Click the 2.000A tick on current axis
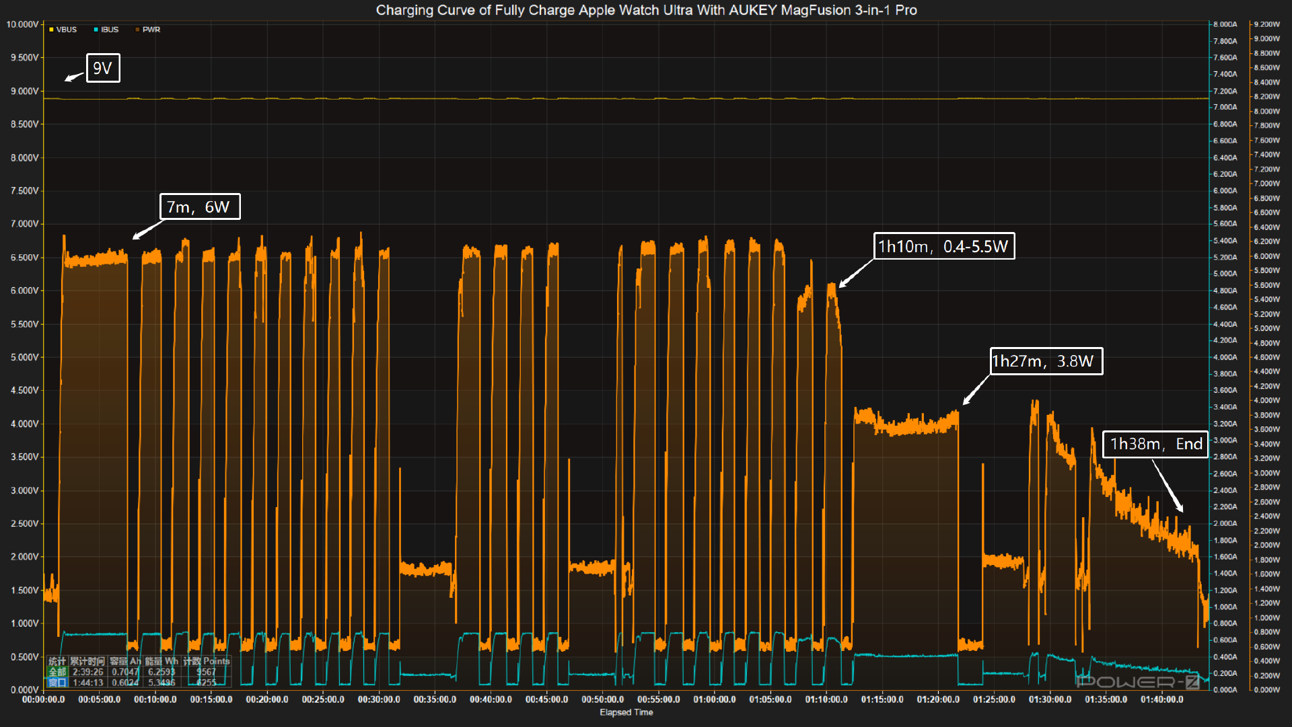1292x727 pixels. [1225, 523]
